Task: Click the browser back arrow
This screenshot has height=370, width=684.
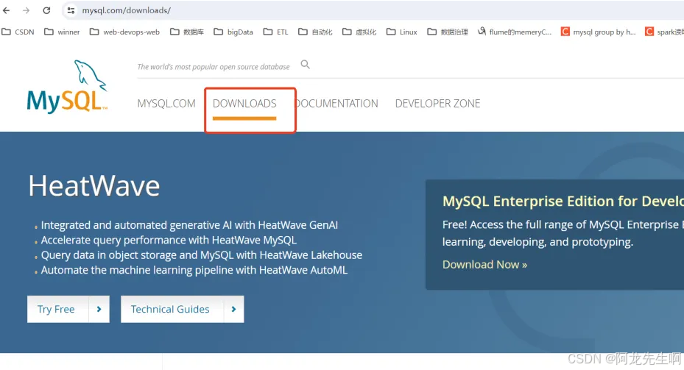Action: 7,11
